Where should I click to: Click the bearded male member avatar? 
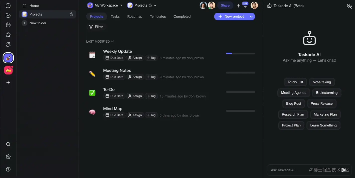coord(212,5)
